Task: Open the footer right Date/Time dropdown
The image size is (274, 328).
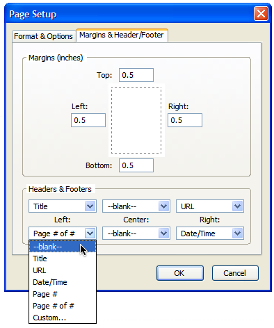Action: [210, 233]
